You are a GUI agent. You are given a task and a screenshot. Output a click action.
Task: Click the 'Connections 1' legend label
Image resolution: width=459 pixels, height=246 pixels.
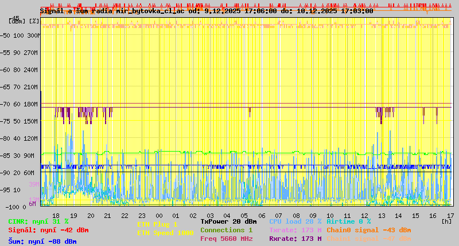226,230
